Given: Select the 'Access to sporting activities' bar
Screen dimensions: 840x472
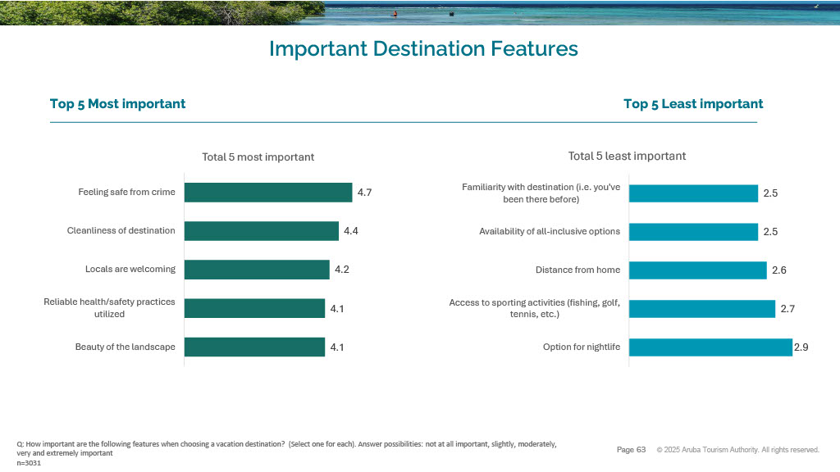Looking at the screenshot, I should click(701, 309).
